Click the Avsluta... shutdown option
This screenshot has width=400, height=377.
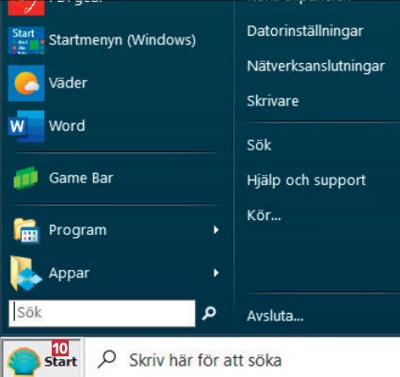[x=275, y=316]
